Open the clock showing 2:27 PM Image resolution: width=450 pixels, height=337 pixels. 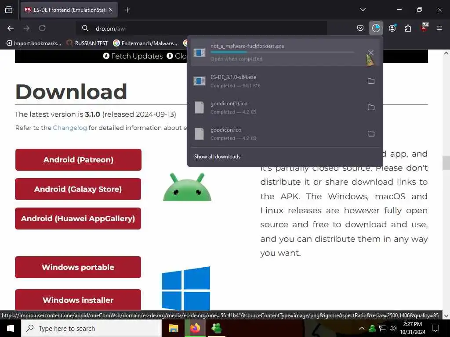click(x=413, y=328)
